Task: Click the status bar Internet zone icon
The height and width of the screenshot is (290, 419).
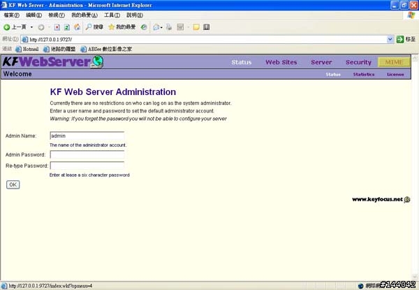Action: 360,286
